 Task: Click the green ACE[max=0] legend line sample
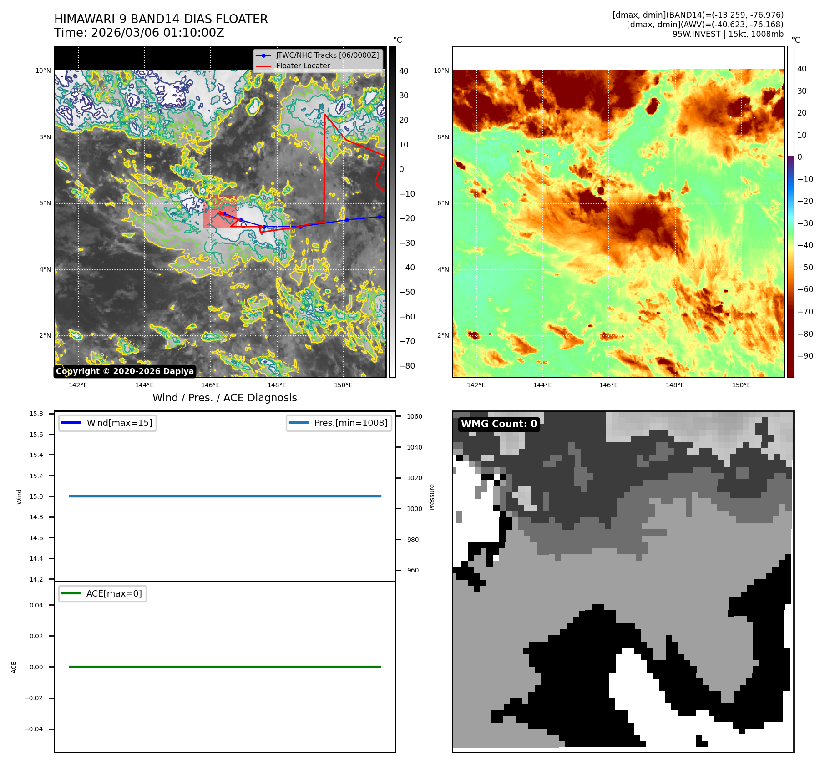[x=71, y=593]
